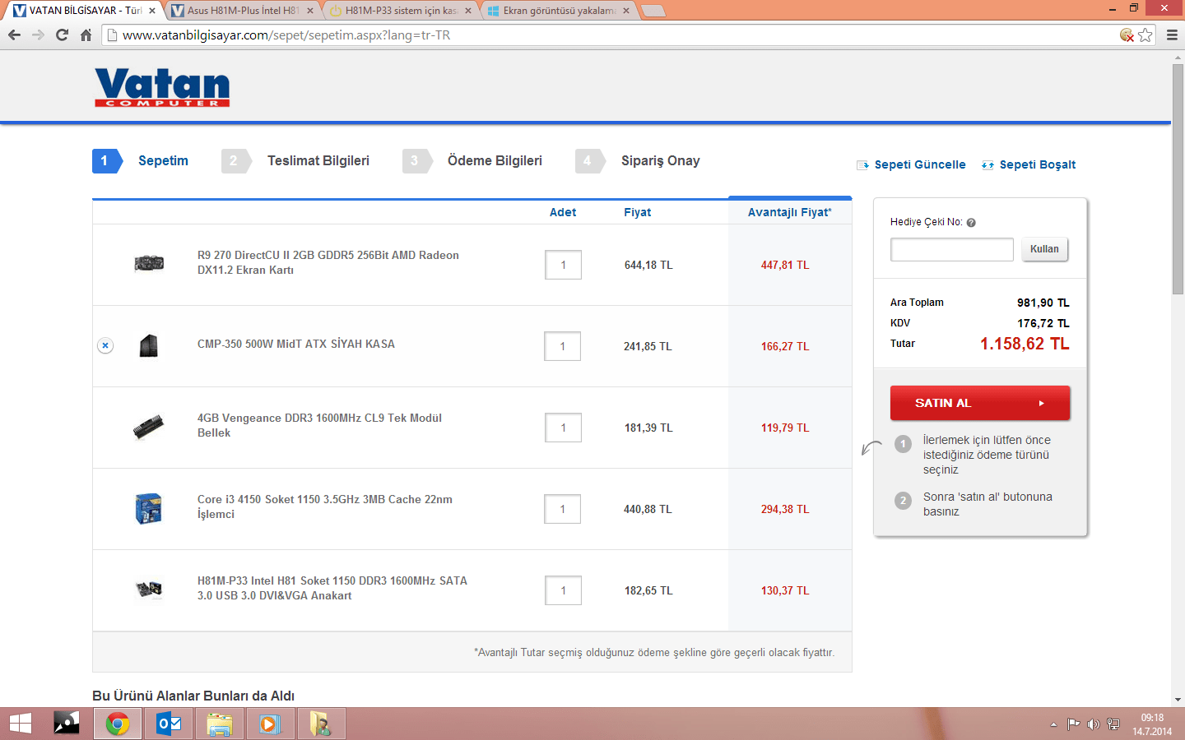Image resolution: width=1185 pixels, height=740 pixels.
Task: Show hidden system tray icons
Action: [1053, 724]
